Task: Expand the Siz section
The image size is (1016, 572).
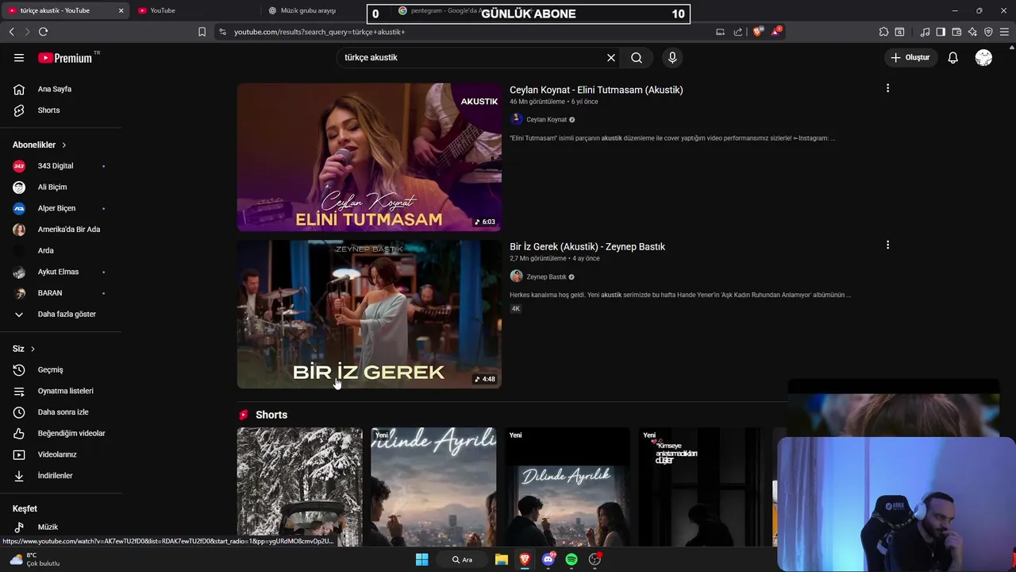Action: click(x=24, y=349)
